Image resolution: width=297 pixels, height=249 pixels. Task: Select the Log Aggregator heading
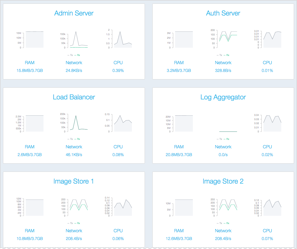[223, 97]
